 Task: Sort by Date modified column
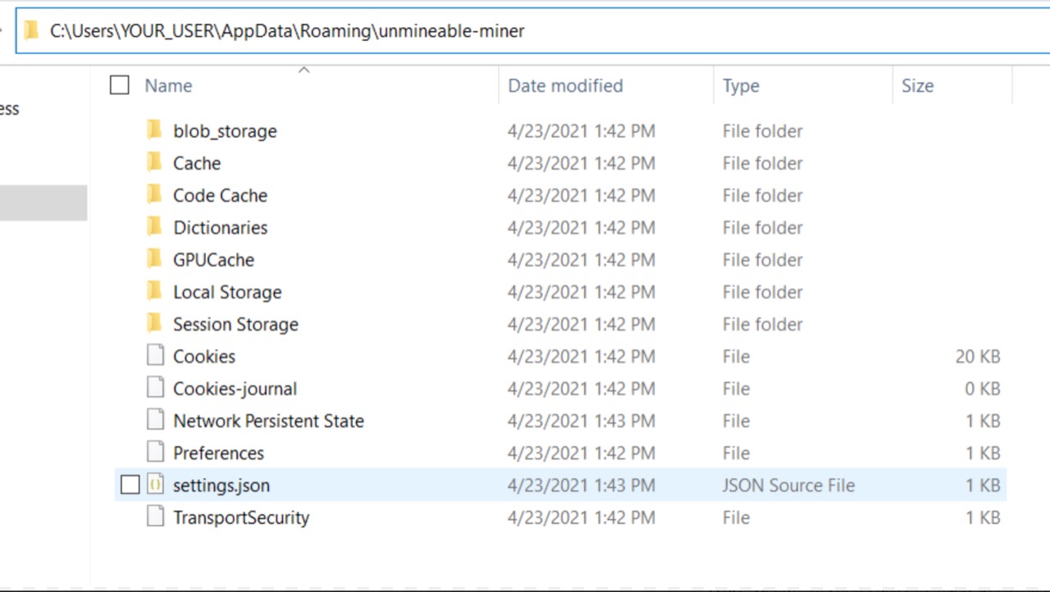coord(565,85)
